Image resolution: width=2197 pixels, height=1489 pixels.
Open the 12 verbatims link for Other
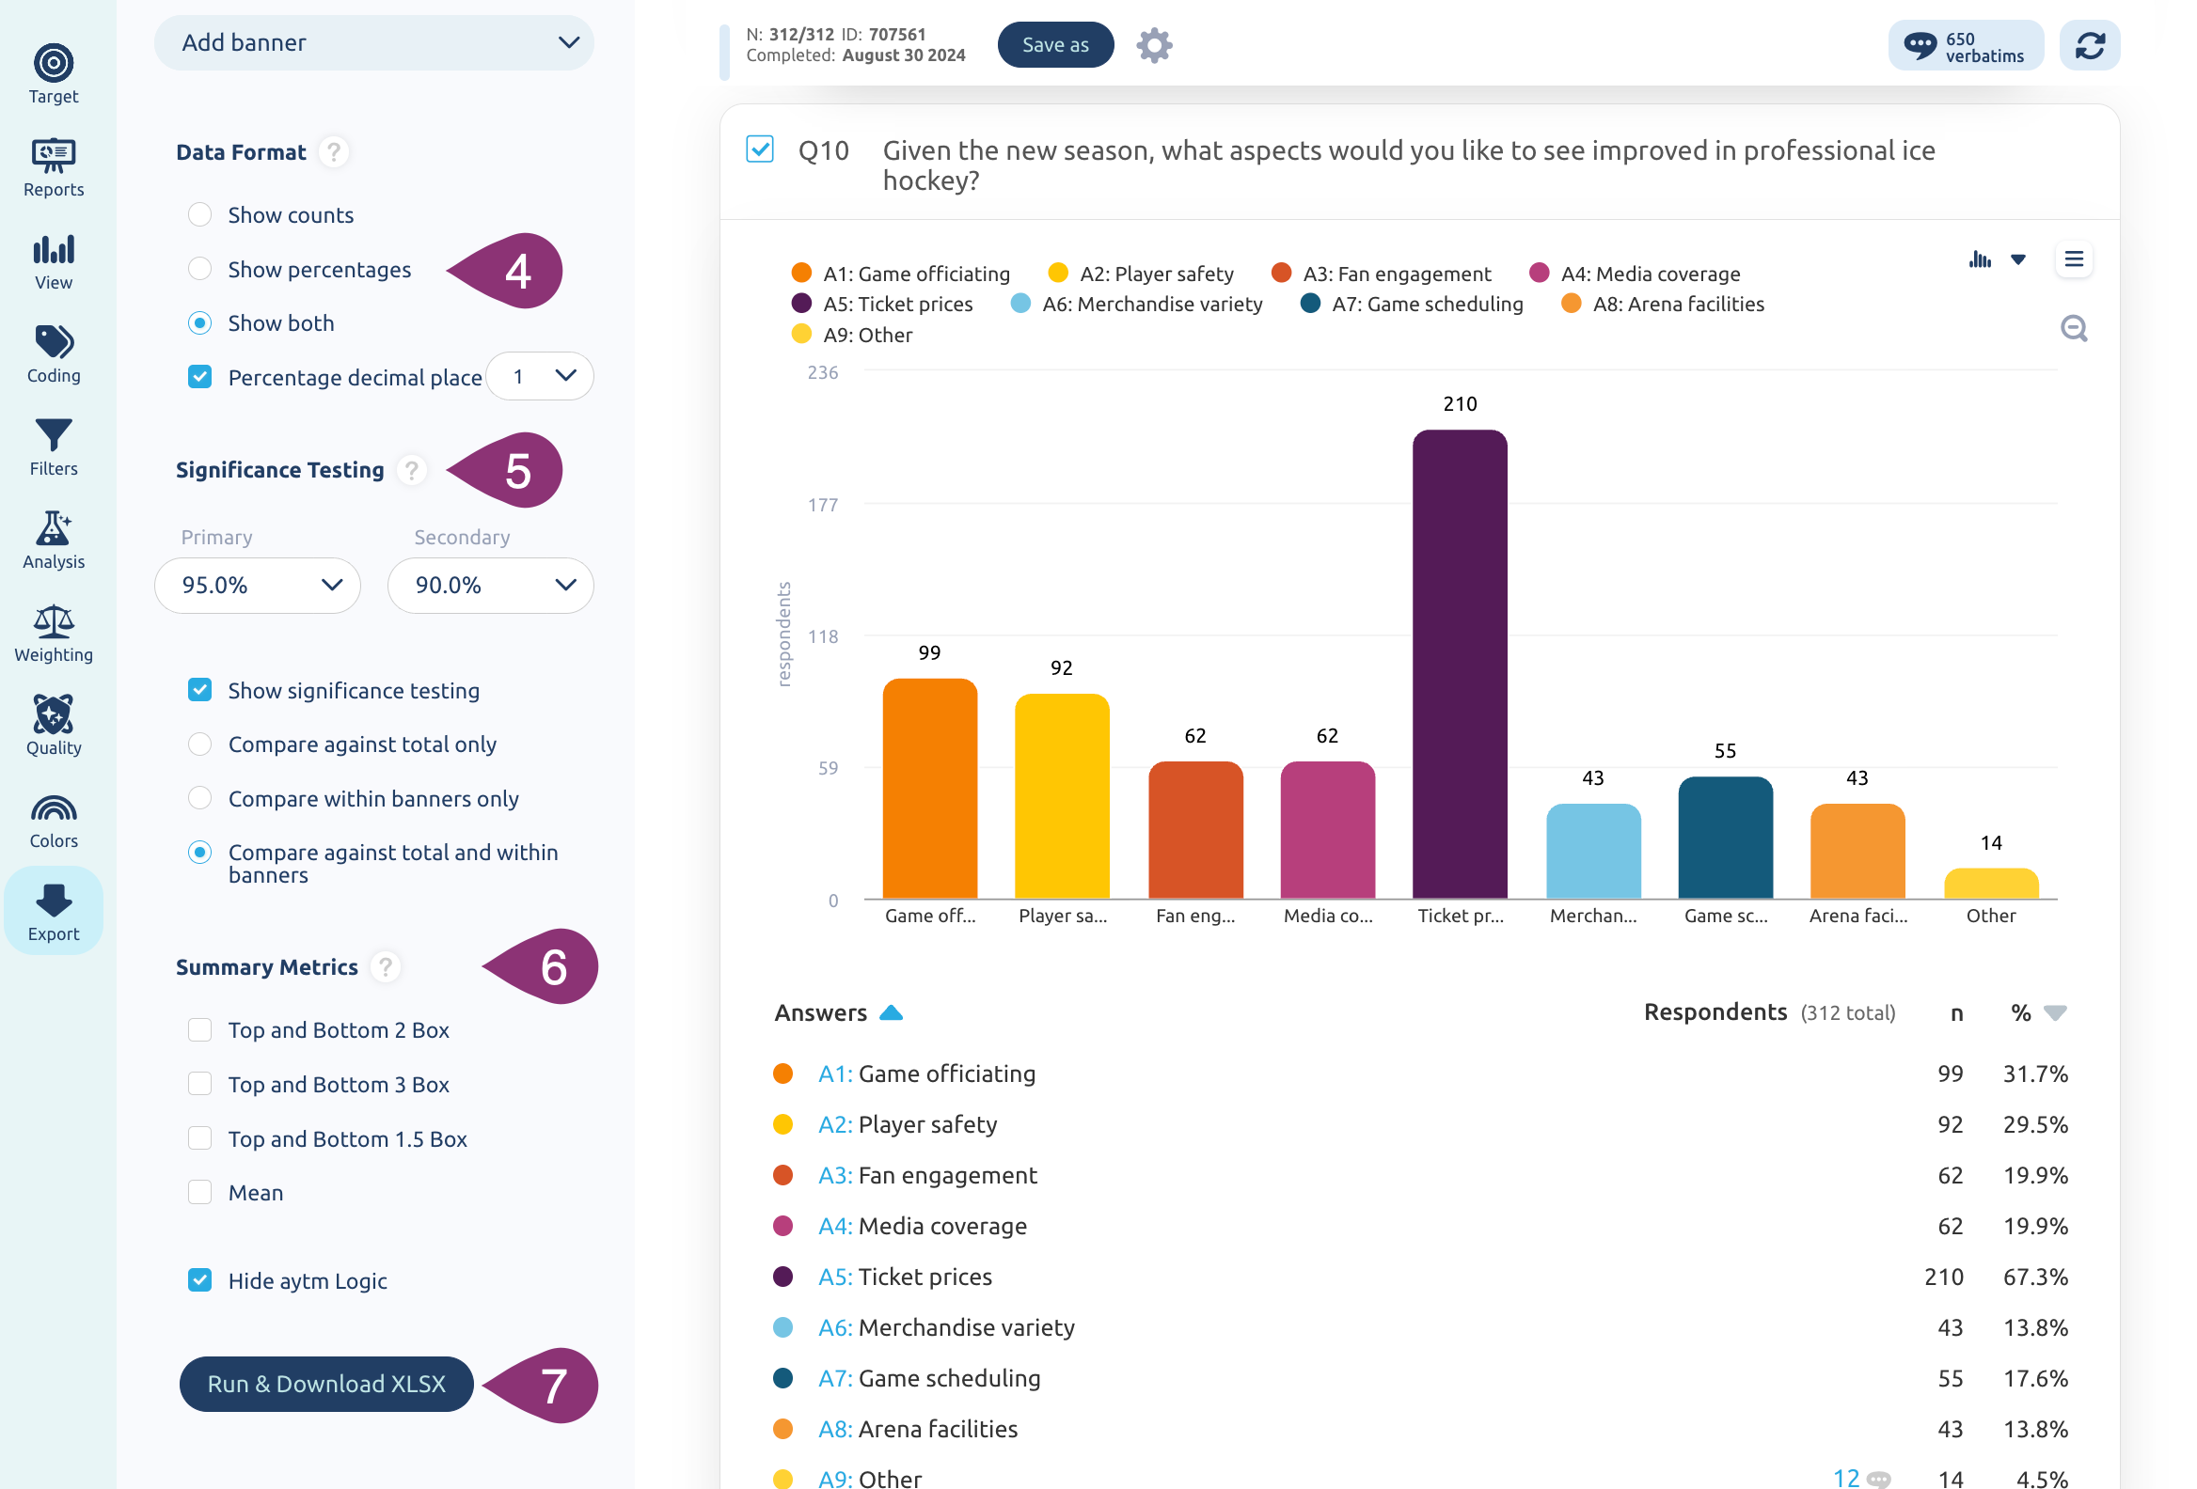click(x=1860, y=1478)
